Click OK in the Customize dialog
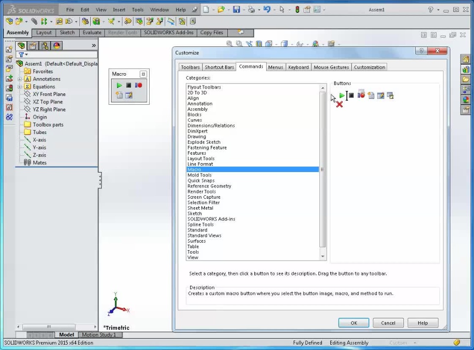The height and width of the screenshot is (350, 474). (x=354, y=323)
